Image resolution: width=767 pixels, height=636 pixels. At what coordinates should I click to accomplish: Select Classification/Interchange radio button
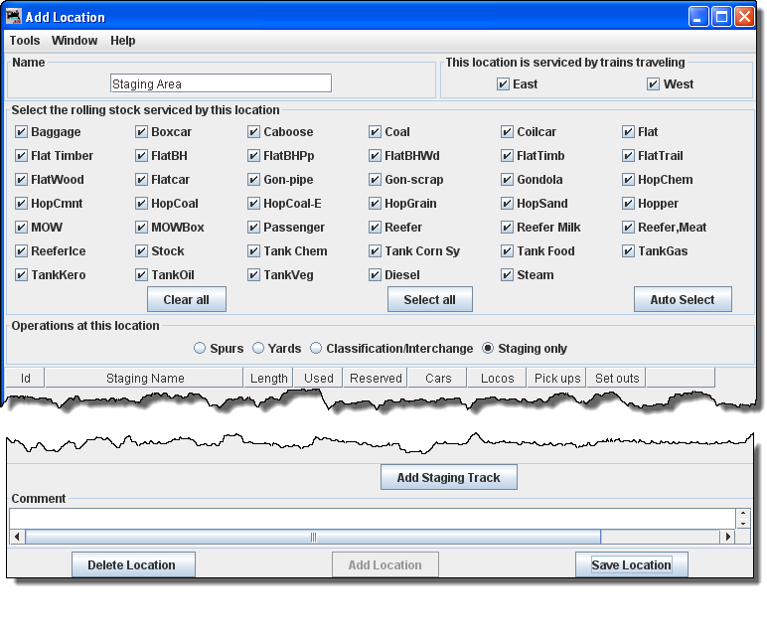click(x=316, y=349)
